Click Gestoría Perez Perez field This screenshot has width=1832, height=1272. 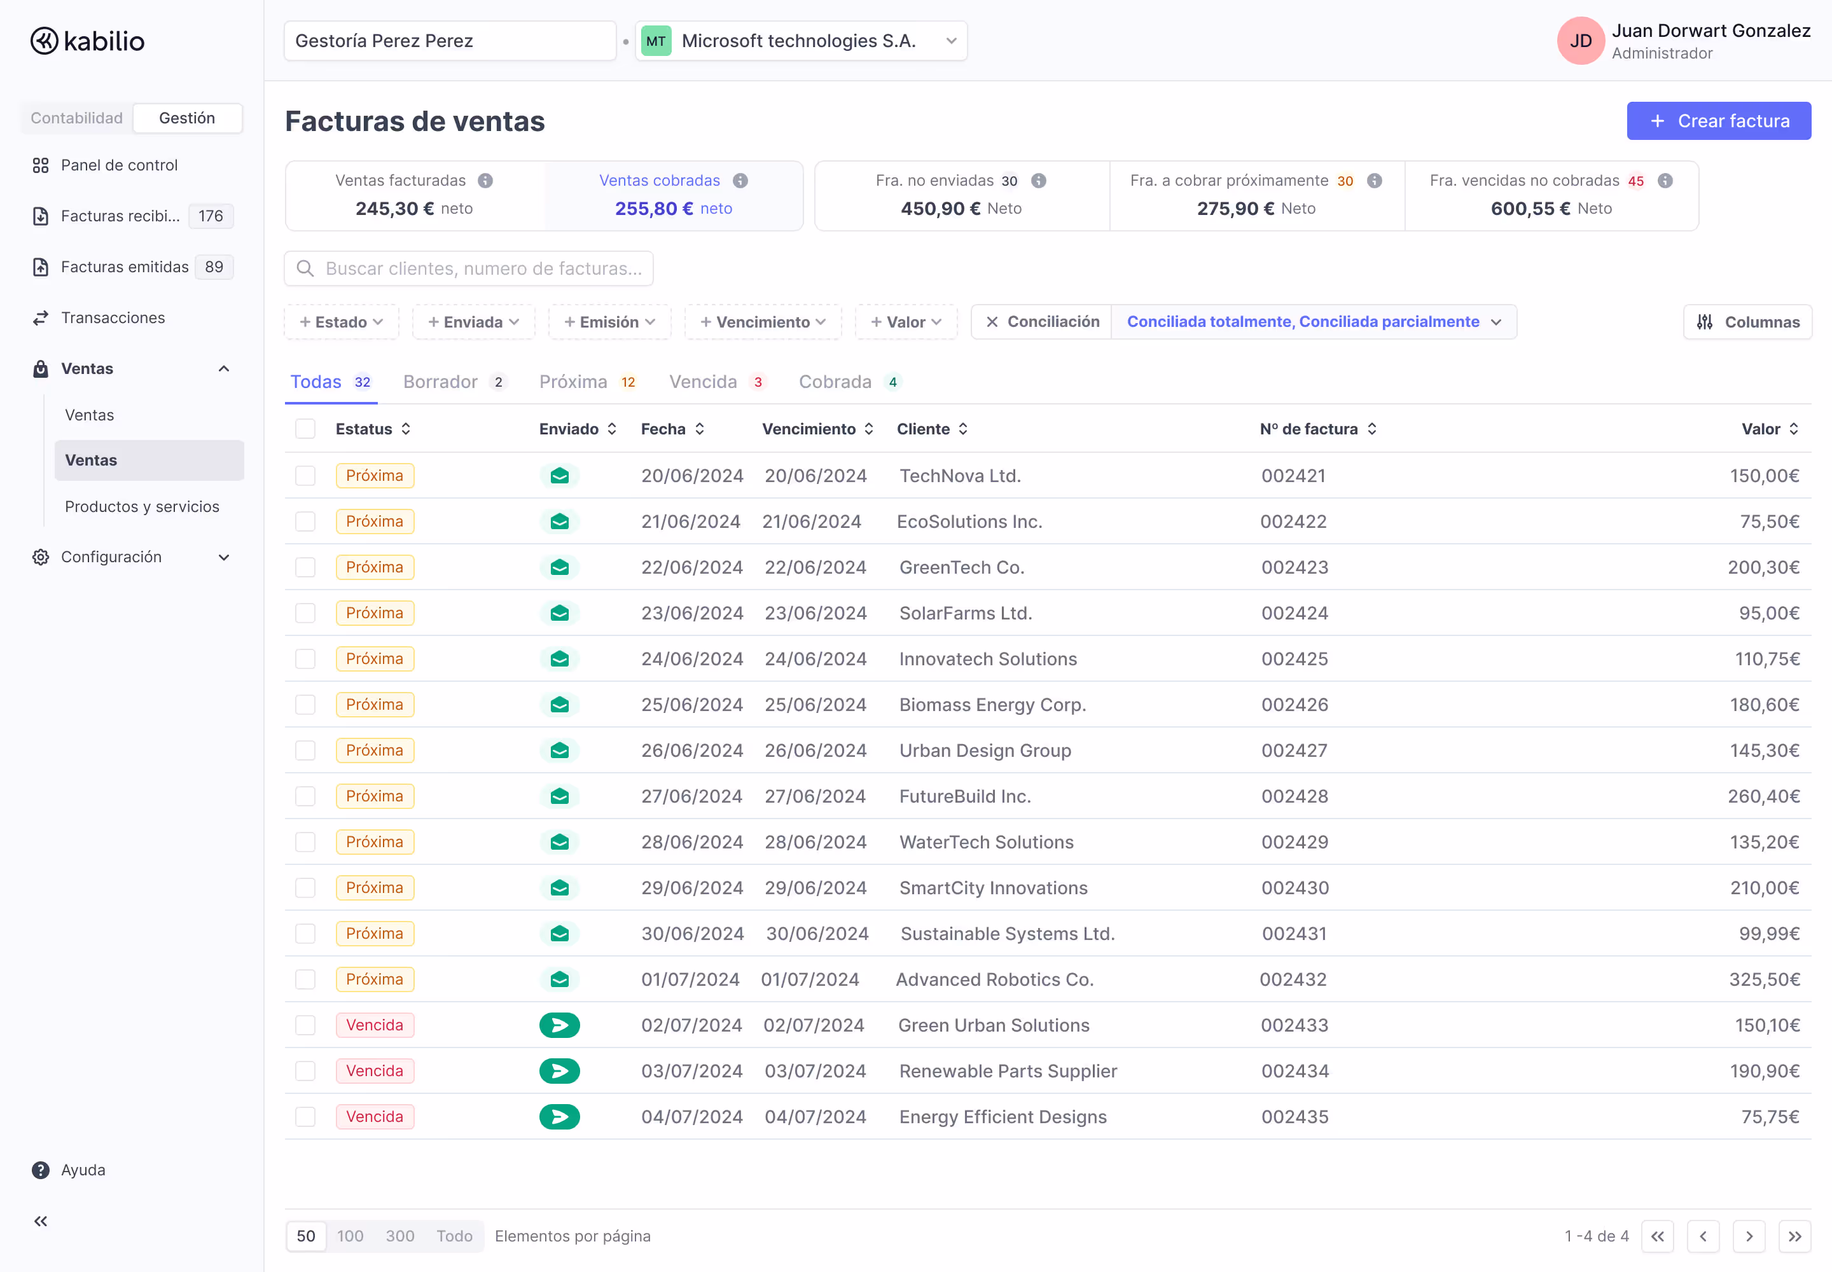[450, 41]
